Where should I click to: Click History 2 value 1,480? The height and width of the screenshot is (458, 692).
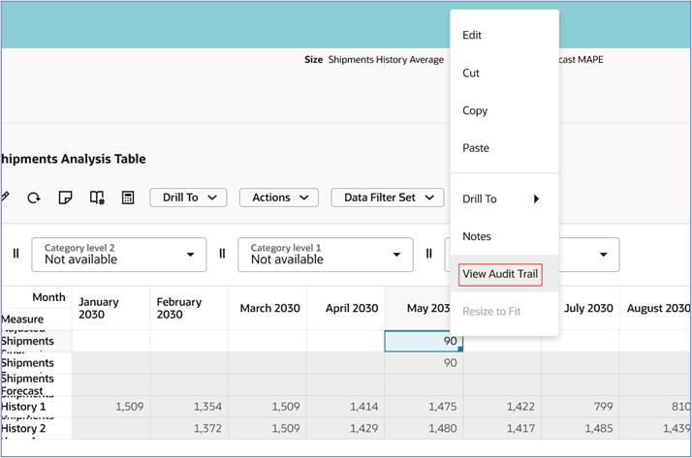tap(424, 428)
